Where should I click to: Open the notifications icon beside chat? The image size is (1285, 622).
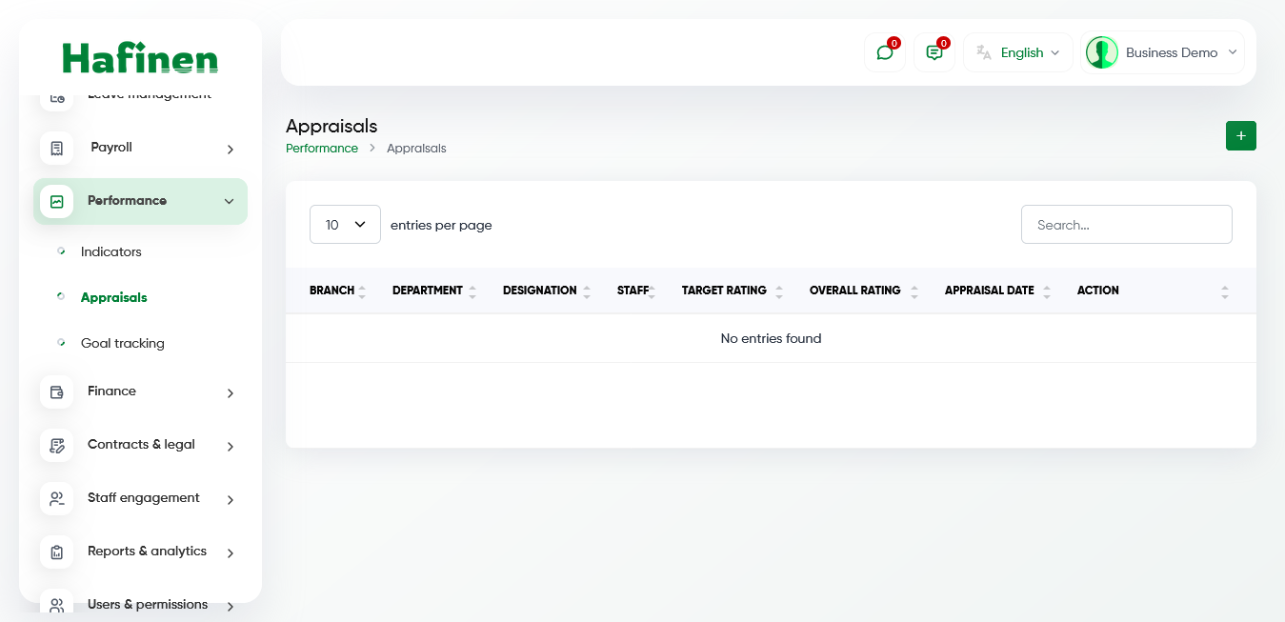pos(934,52)
